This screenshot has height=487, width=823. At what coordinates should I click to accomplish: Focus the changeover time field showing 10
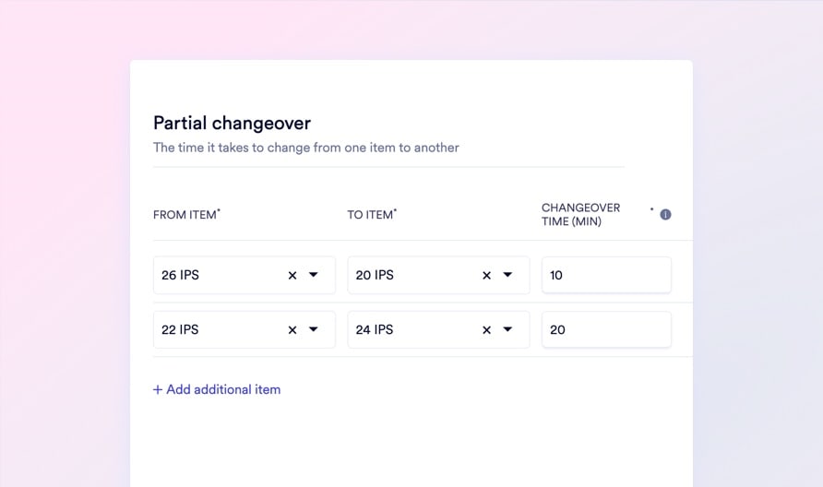(606, 275)
